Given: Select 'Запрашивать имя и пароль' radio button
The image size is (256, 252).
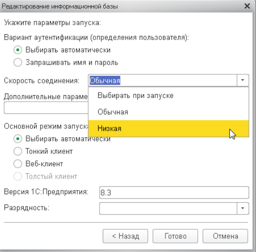Looking at the screenshot, I should pos(18,62).
